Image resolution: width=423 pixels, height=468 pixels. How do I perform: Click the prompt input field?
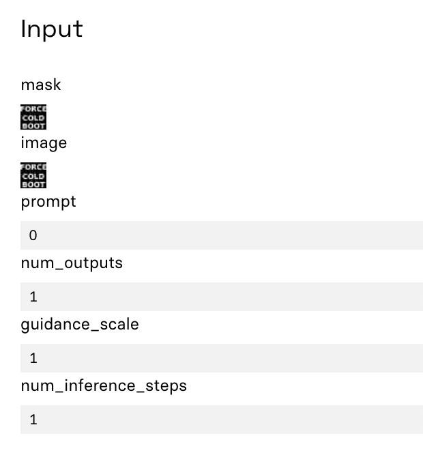222,235
